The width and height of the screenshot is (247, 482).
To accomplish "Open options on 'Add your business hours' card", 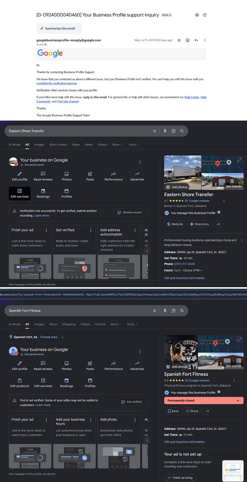I will pos(90,419).
